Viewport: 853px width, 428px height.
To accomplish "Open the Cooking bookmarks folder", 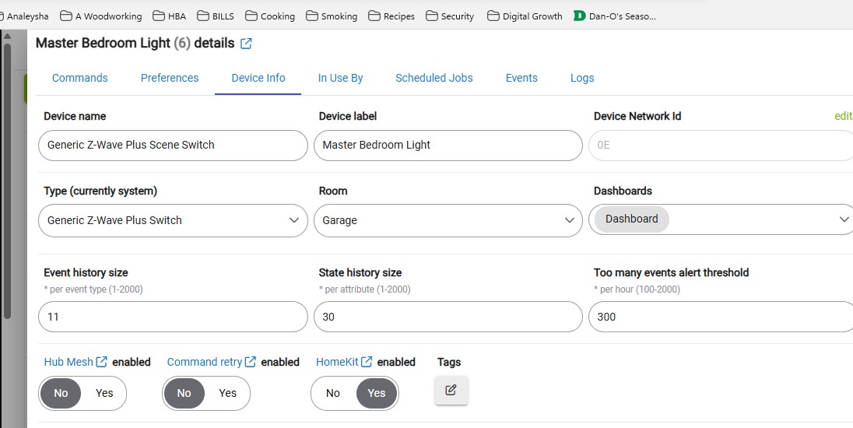I will click(x=270, y=16).
